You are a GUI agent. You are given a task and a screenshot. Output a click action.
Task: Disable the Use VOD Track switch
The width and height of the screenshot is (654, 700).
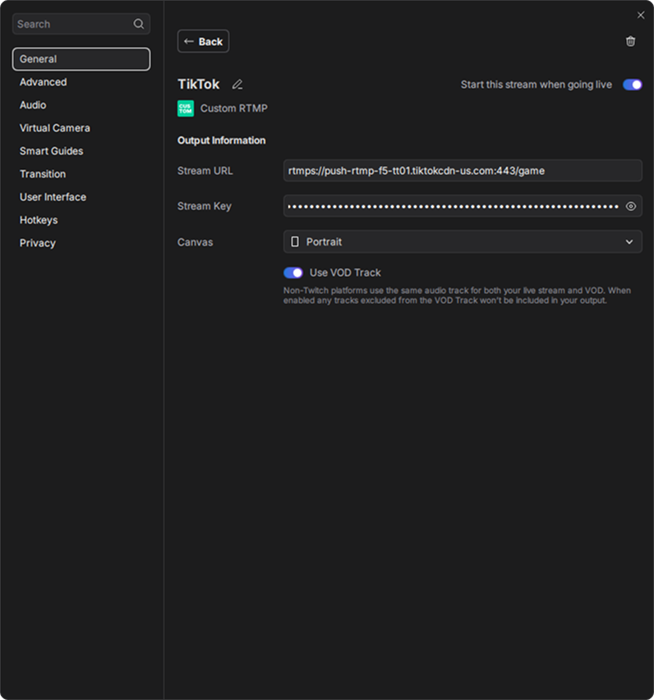tap(293, 273)
